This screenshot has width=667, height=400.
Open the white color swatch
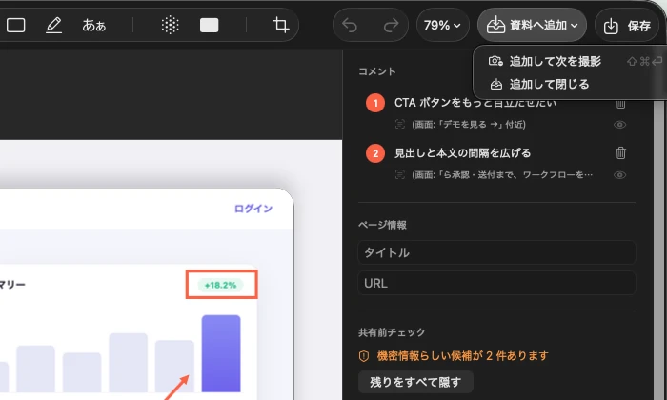(x=210, y=26)
